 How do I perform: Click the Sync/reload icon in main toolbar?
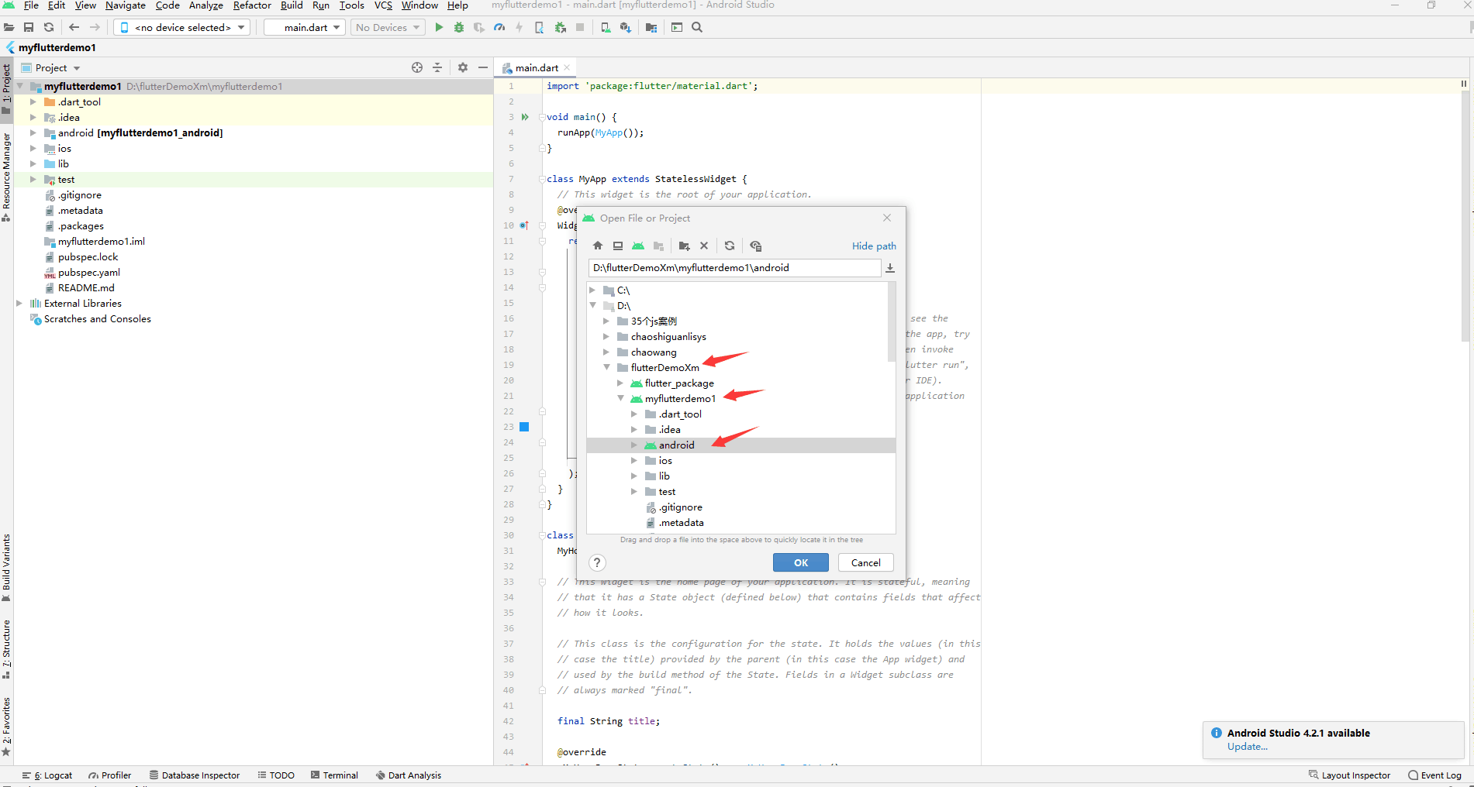(x=49, y=27)
